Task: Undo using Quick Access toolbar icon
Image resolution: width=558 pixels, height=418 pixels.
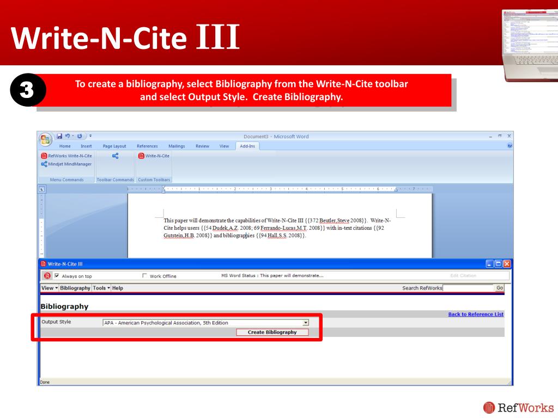Action: 67,136
